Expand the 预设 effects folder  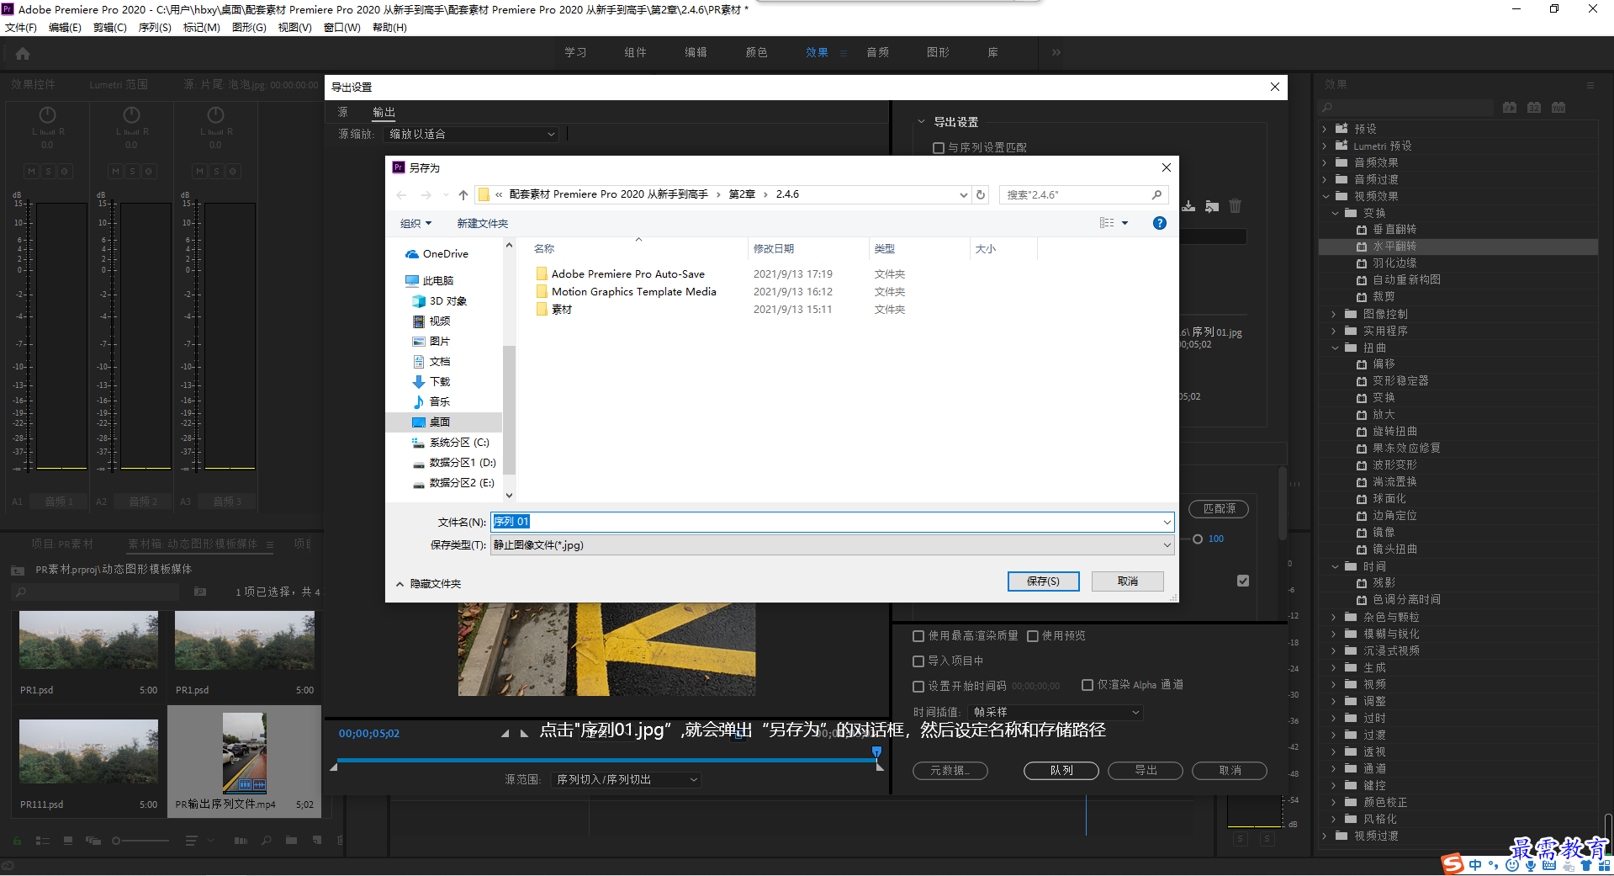click(x=1325, y=130)
